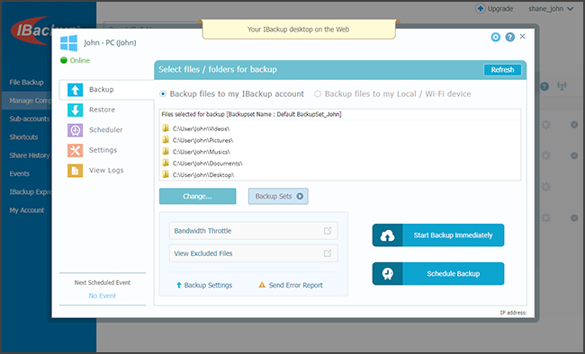Open the View Logs document icon

(75, 171)
